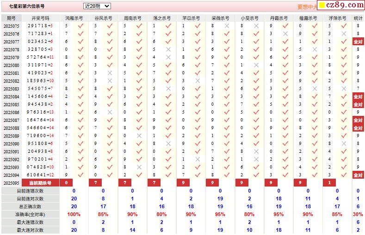The height and width of the screenshot is (235, 365).
Task: Click the 全对 badge in row 2025094
Action: (358, 175)
